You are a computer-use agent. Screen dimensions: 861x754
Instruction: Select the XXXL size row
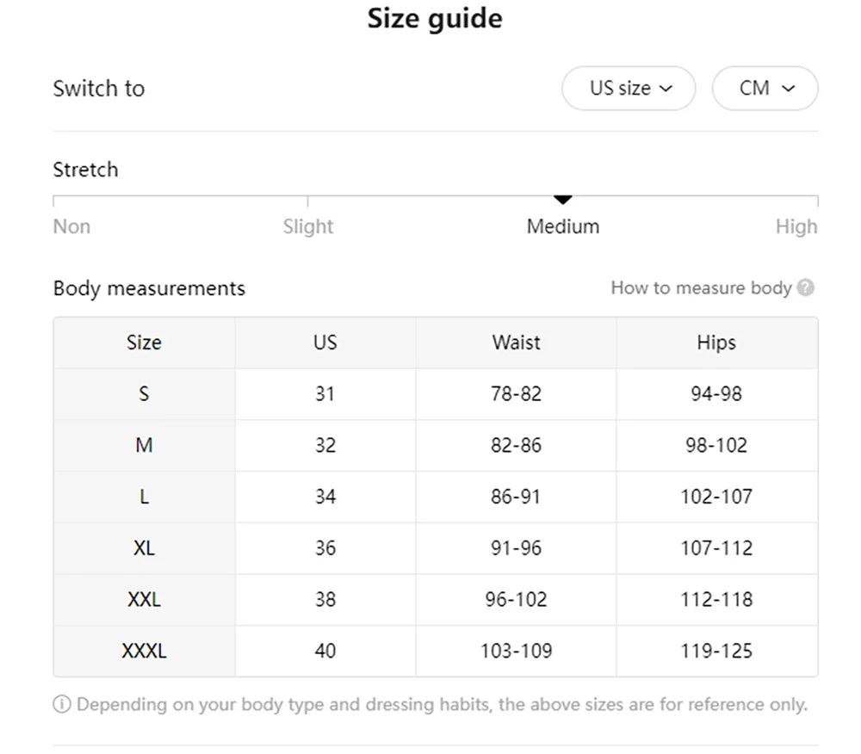[x=436, y=651]
